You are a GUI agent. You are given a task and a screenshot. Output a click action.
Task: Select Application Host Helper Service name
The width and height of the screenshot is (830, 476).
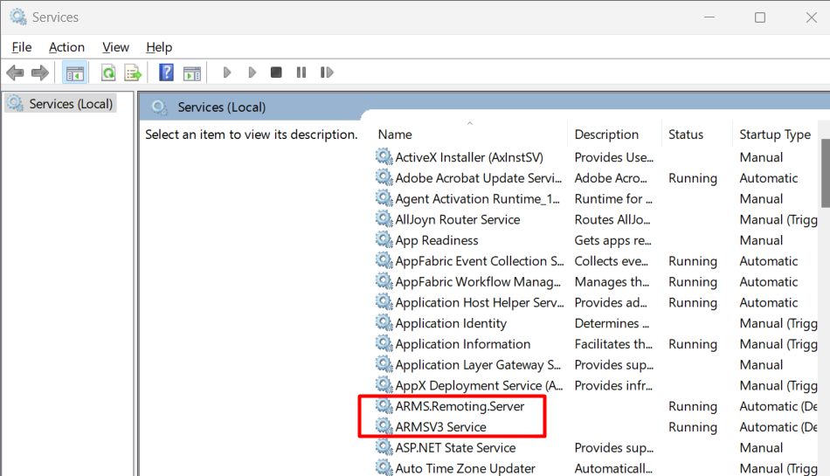[x=480, y=302]
